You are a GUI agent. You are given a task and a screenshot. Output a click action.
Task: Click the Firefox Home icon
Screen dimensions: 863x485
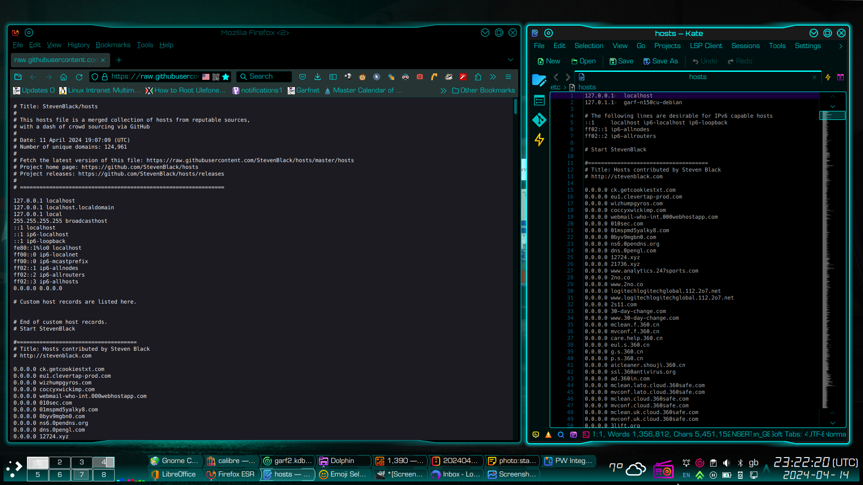click(x=63, y=77)
